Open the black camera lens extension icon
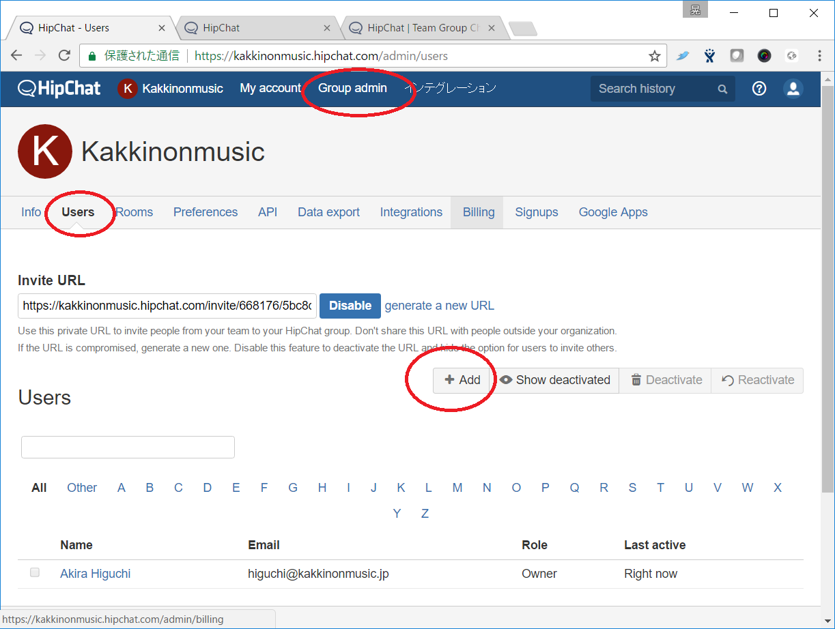The width and height of the screenshot is (835, 629). pyautogui.click(x=764, y=56)
